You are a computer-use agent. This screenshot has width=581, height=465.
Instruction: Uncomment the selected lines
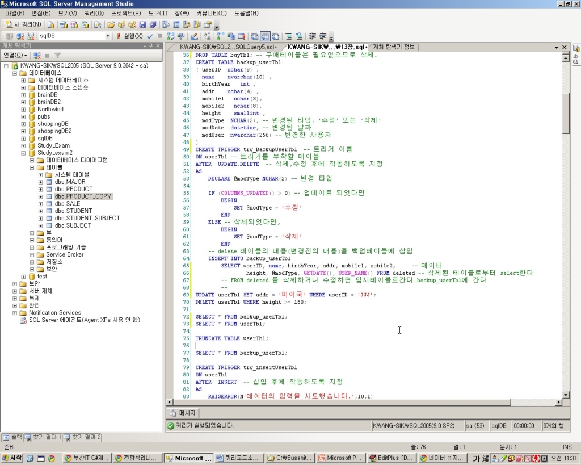299,36
